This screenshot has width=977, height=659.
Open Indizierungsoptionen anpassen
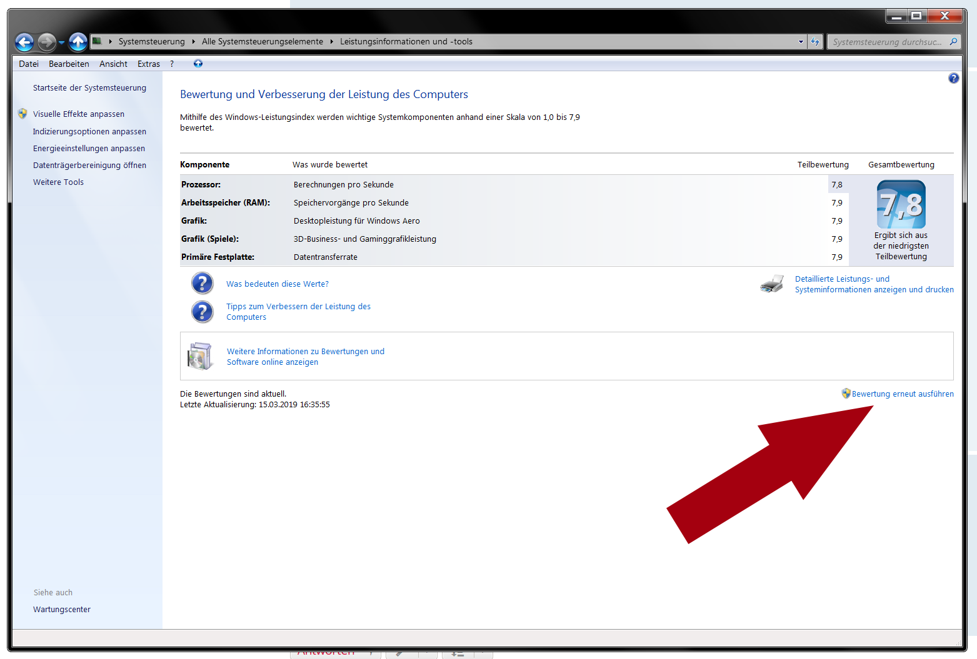(x=89, y=132)
